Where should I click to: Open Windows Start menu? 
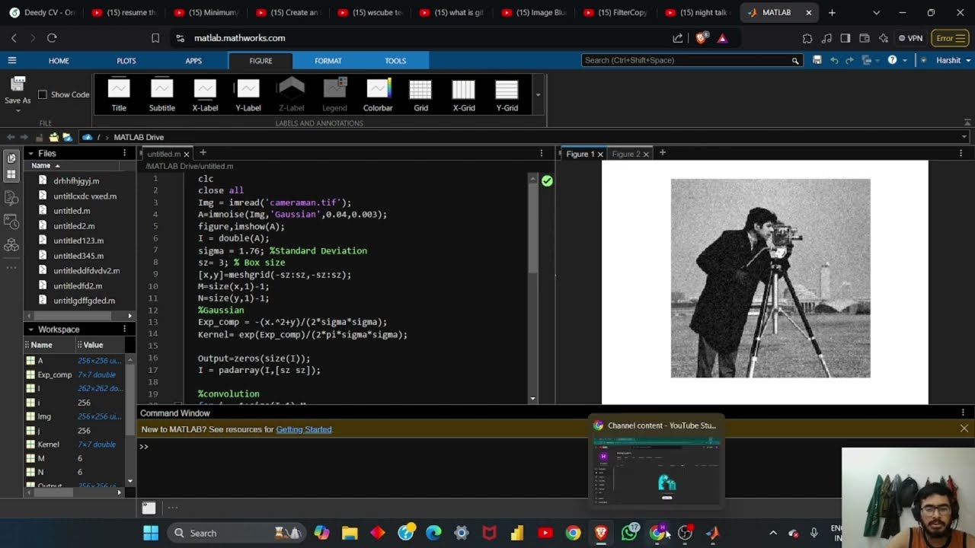[x=150, y=533]
